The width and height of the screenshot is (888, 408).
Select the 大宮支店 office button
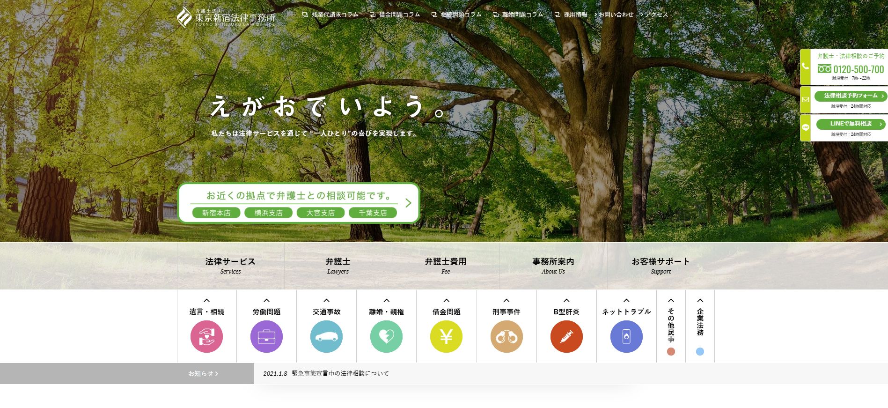321,213
